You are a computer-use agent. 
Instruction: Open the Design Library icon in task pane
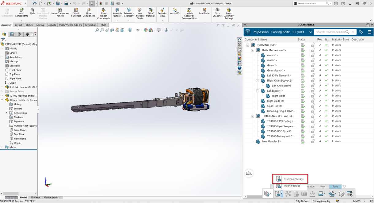coord(239,45)
